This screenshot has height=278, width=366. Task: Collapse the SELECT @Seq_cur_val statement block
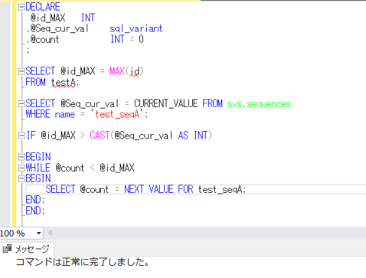click(21, 103)
